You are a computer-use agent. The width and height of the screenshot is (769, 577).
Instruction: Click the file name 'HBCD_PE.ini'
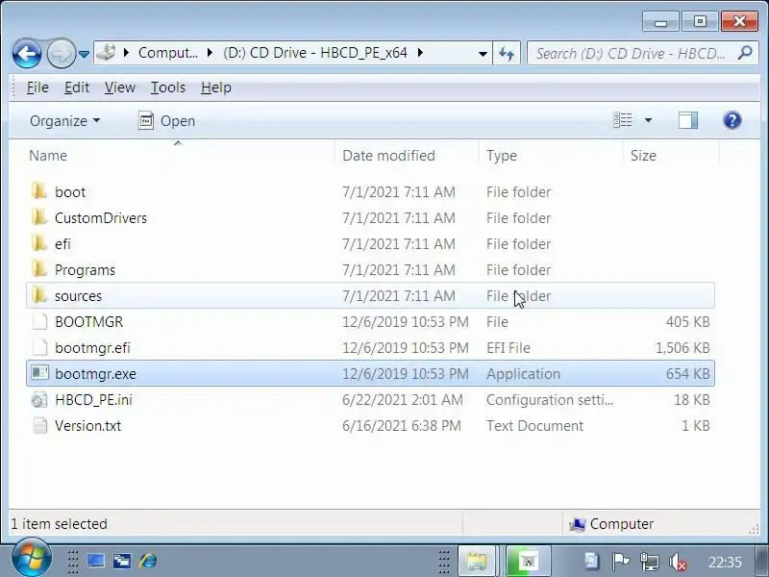click(x=93, y=400)
